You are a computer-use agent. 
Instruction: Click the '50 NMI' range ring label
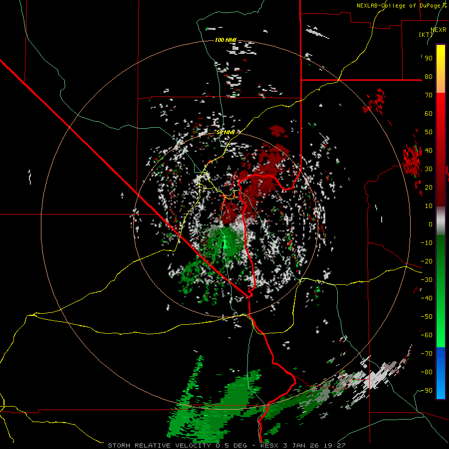225,132
